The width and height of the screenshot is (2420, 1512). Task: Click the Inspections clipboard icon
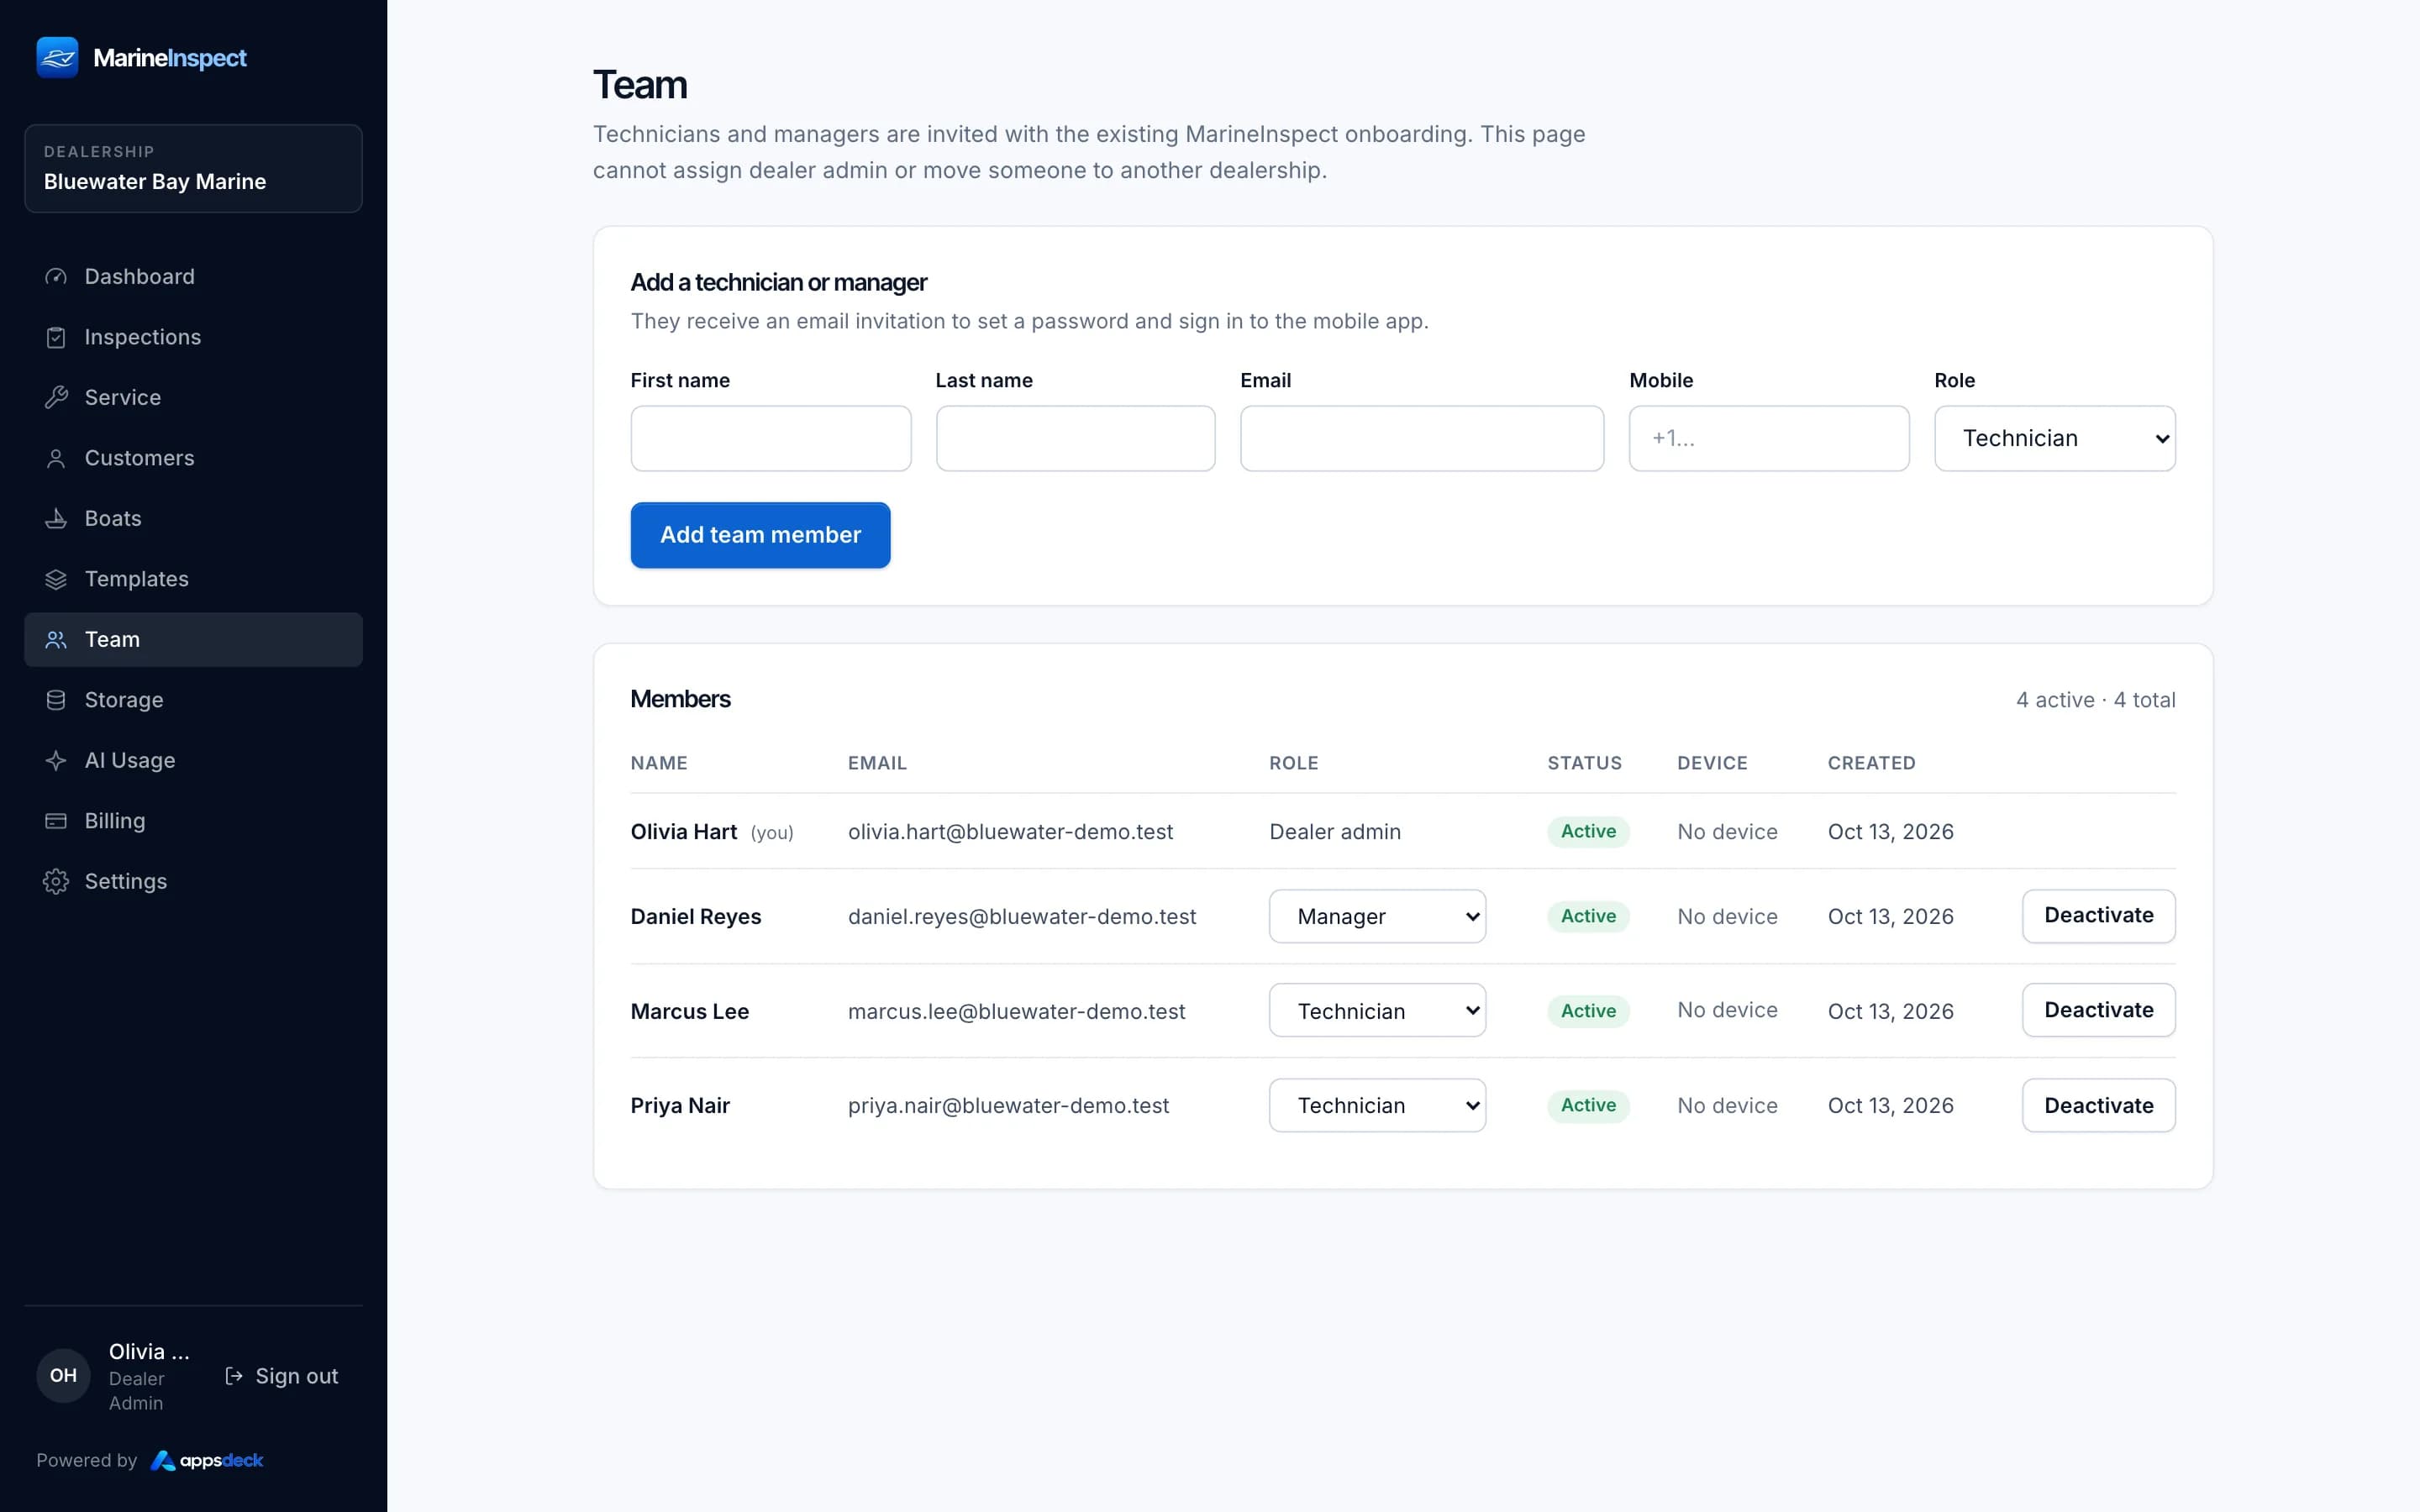(56, 337)
